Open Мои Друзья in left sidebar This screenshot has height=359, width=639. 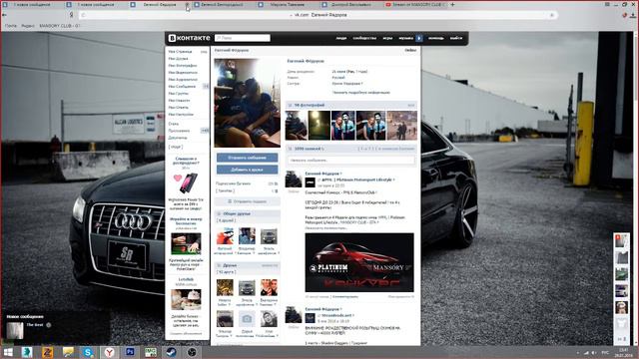coord(178,59)
